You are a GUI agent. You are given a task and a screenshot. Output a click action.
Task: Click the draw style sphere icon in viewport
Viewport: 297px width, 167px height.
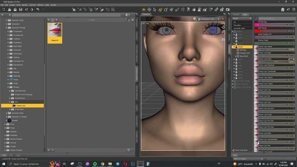point(194,19)
